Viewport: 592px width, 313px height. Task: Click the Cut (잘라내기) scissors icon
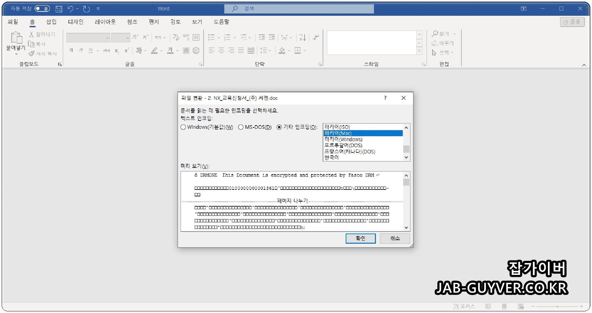pos(31,34)
